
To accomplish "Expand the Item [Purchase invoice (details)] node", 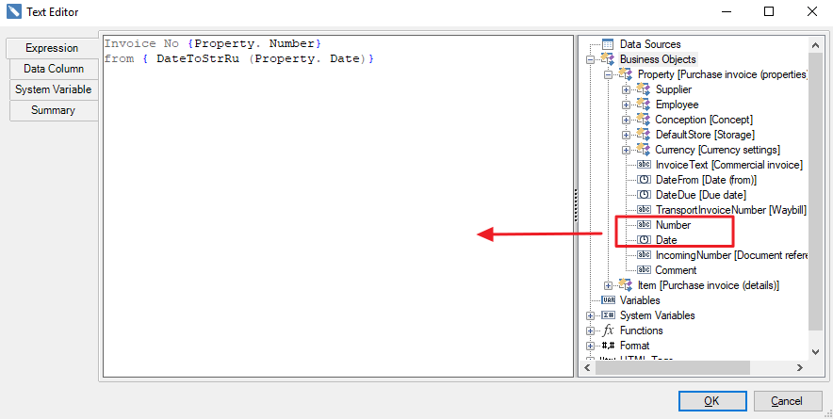I will [609, 285].
